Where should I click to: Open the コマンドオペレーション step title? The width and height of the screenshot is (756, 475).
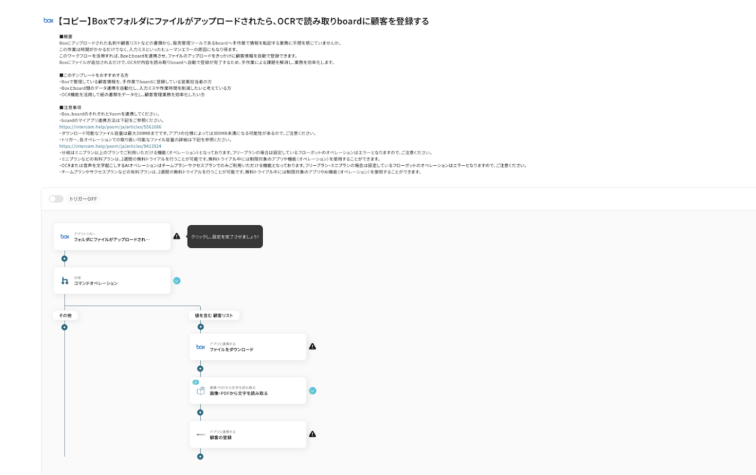[x=96, y=283]
